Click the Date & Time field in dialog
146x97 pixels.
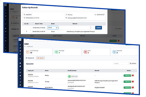39,28
